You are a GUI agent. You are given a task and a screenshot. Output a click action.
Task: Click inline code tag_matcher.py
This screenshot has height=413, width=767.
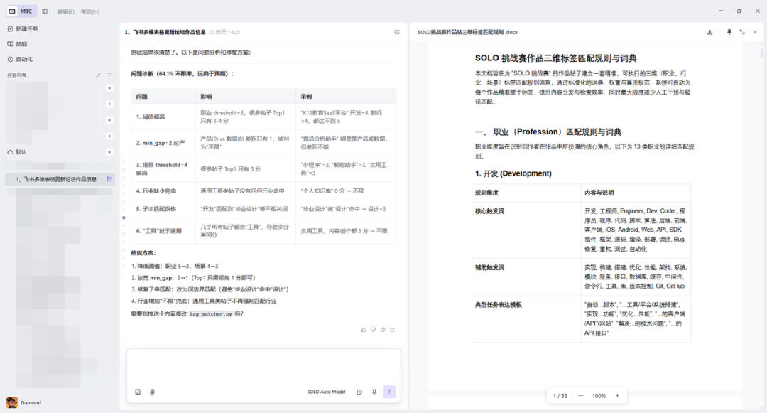click(x=211, y=314)
